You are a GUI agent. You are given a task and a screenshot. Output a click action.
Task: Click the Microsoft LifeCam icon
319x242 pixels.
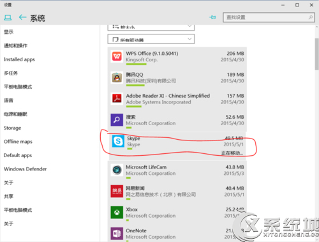(117, 170)
